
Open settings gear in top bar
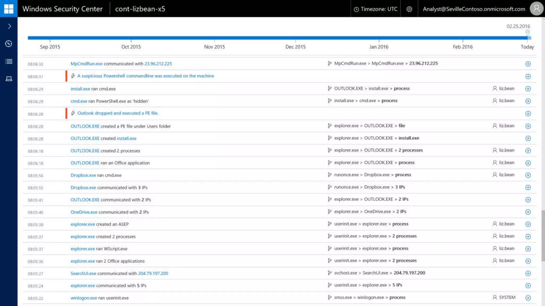(409, 9)
